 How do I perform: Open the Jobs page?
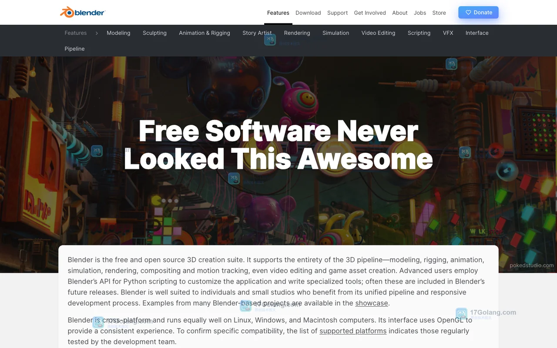pos(420,13)
